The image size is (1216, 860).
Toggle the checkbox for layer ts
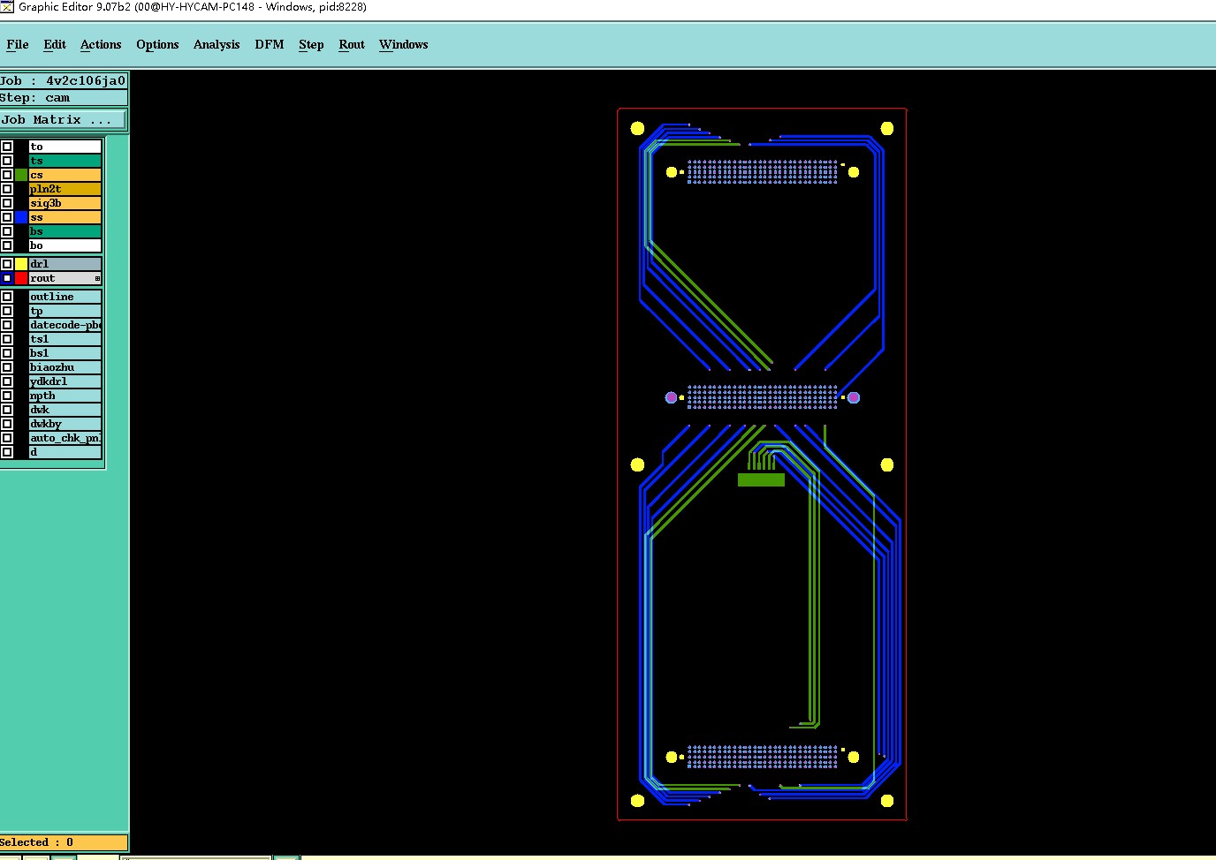pyautogui.click(x=7, y=161)
